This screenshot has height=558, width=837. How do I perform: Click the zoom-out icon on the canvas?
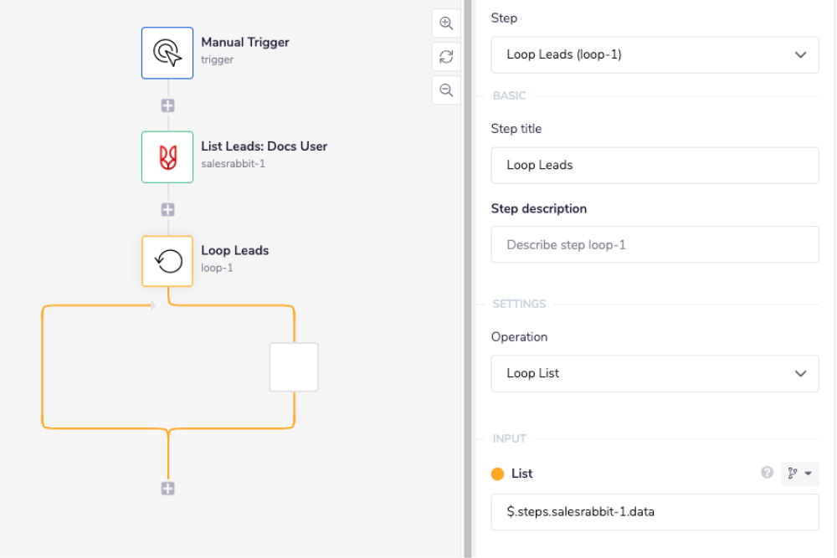[x=446, y=90]
